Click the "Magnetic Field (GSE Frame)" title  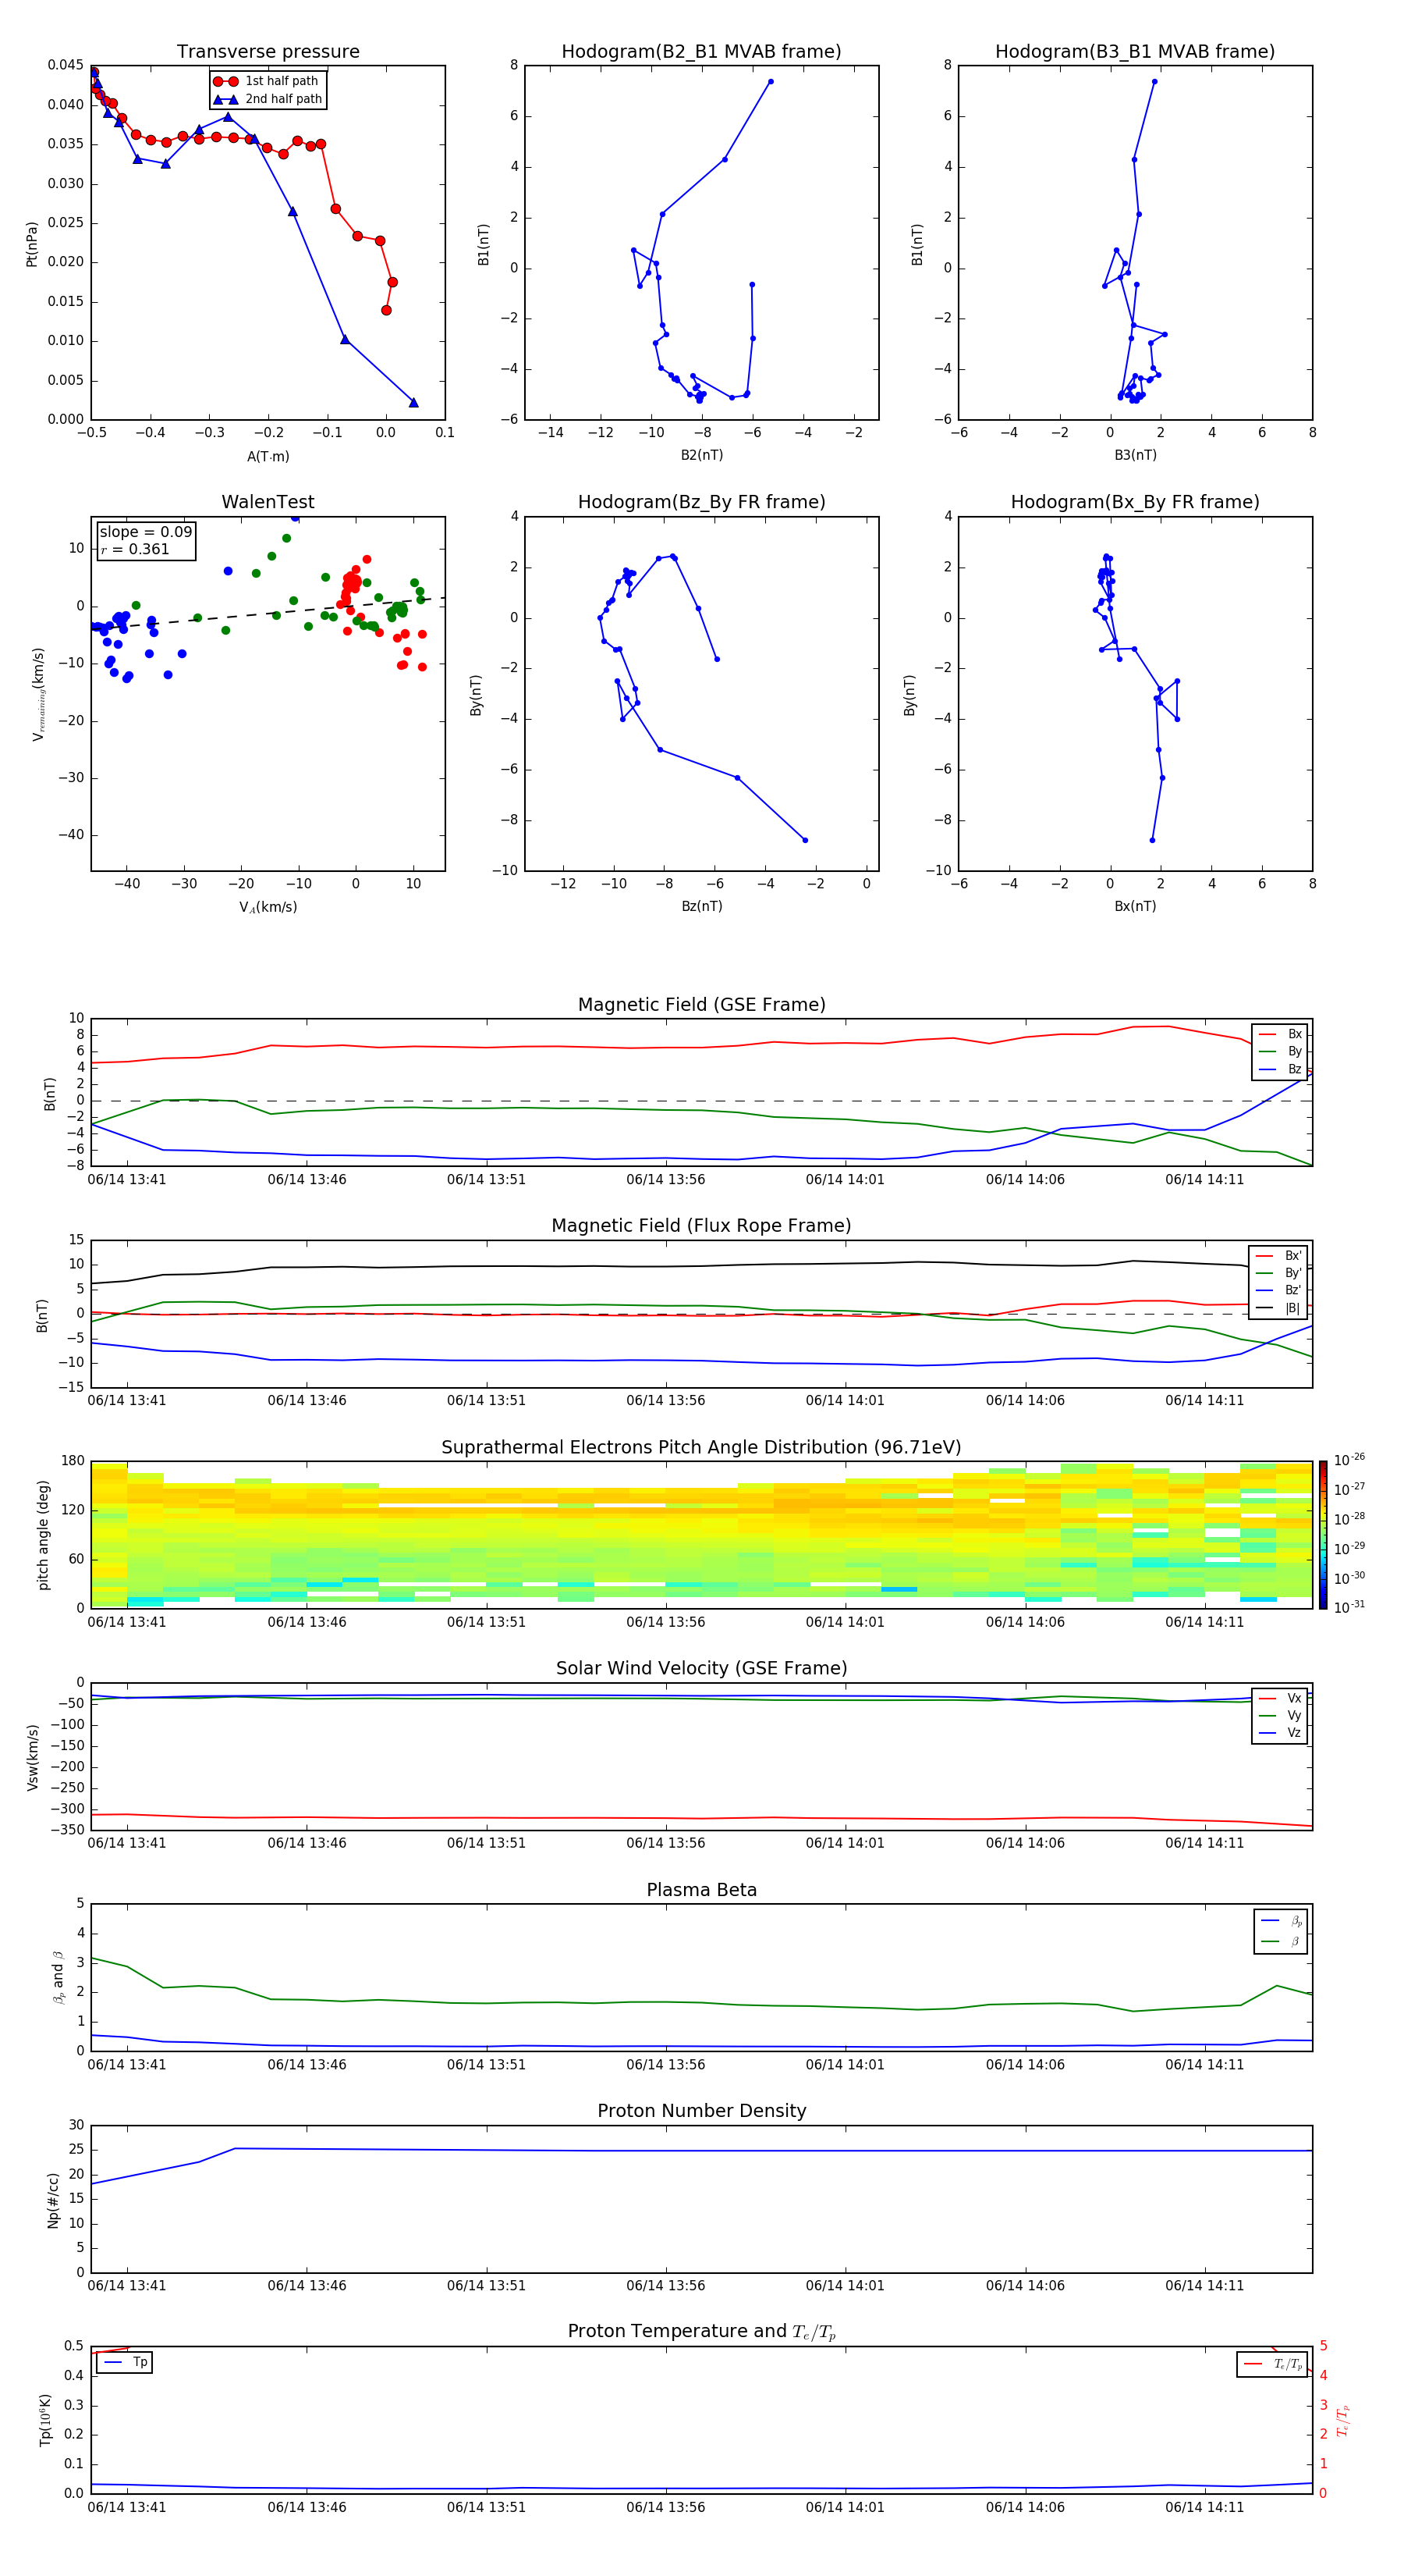(701, 1005)
